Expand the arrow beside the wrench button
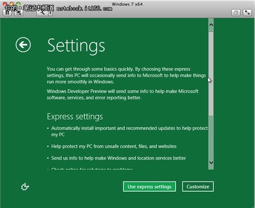255x208 pixels. click(x=50, y=13)
